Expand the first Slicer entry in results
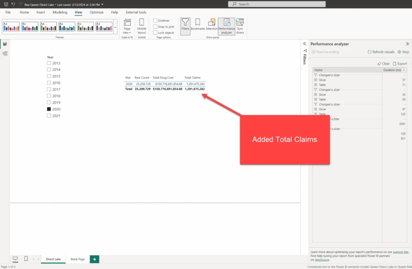Viewport: 412px width, 269px height. [316, 80]
